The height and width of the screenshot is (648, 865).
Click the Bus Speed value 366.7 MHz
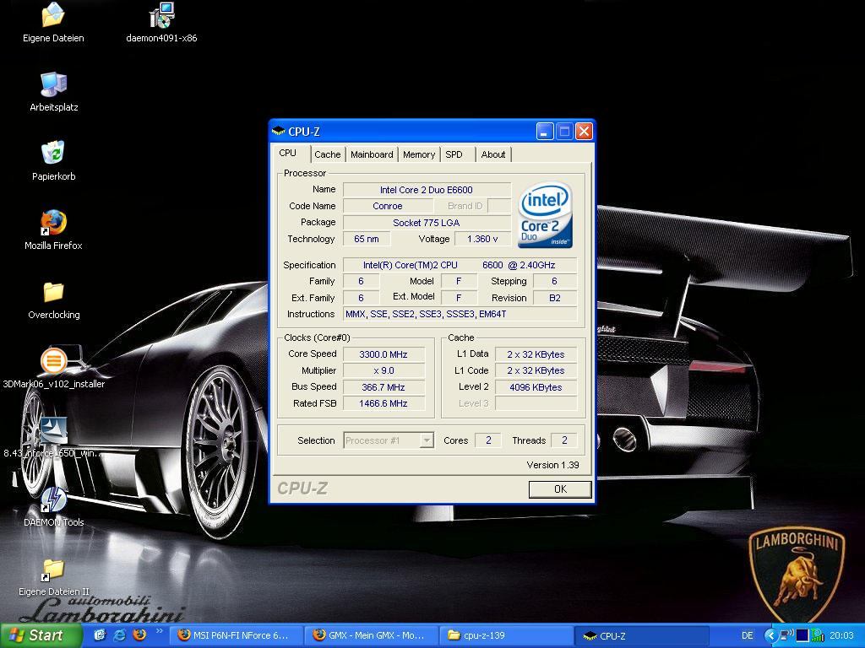(x=384, y=386)
